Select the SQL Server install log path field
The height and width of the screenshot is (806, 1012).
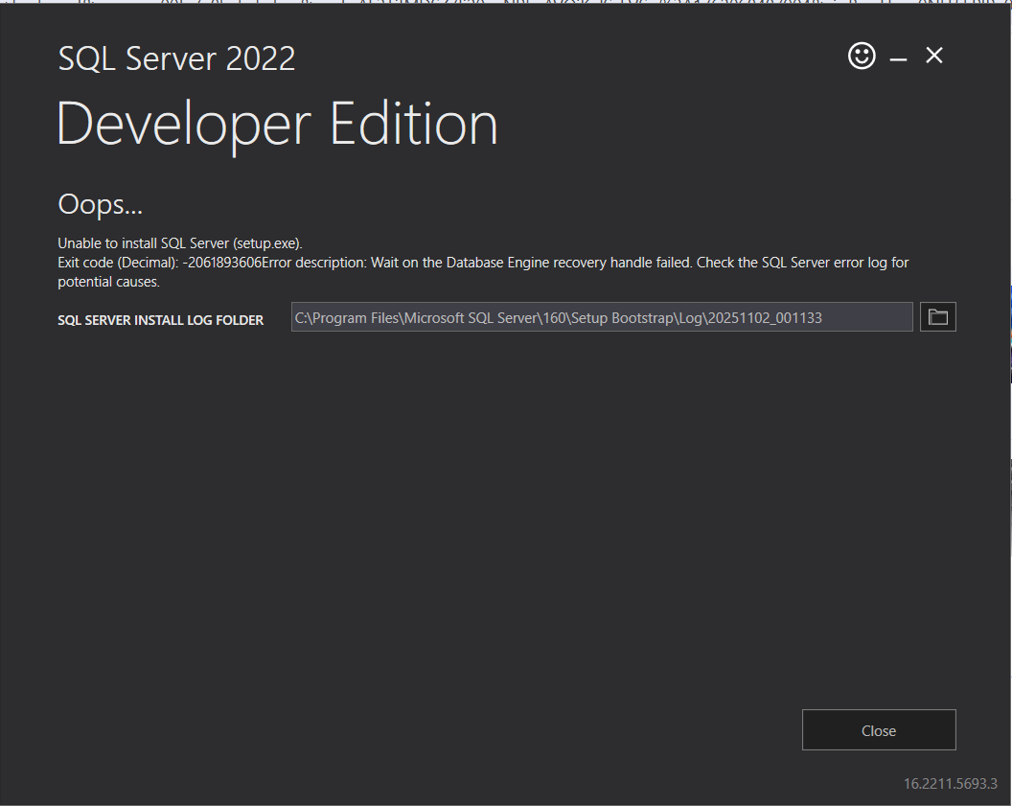601,316
